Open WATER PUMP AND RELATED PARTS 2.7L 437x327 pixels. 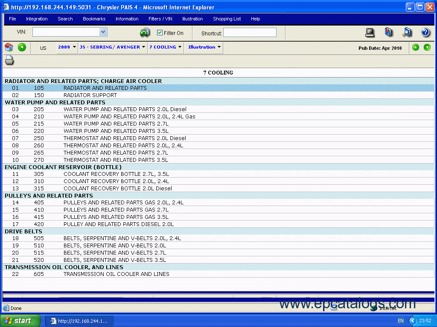coord(218,124)
